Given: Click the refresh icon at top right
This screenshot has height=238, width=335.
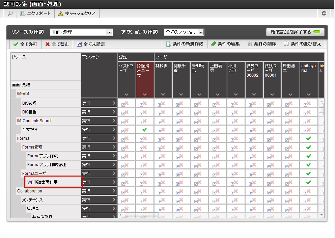Looking at the screenshot, I should 324,13.
